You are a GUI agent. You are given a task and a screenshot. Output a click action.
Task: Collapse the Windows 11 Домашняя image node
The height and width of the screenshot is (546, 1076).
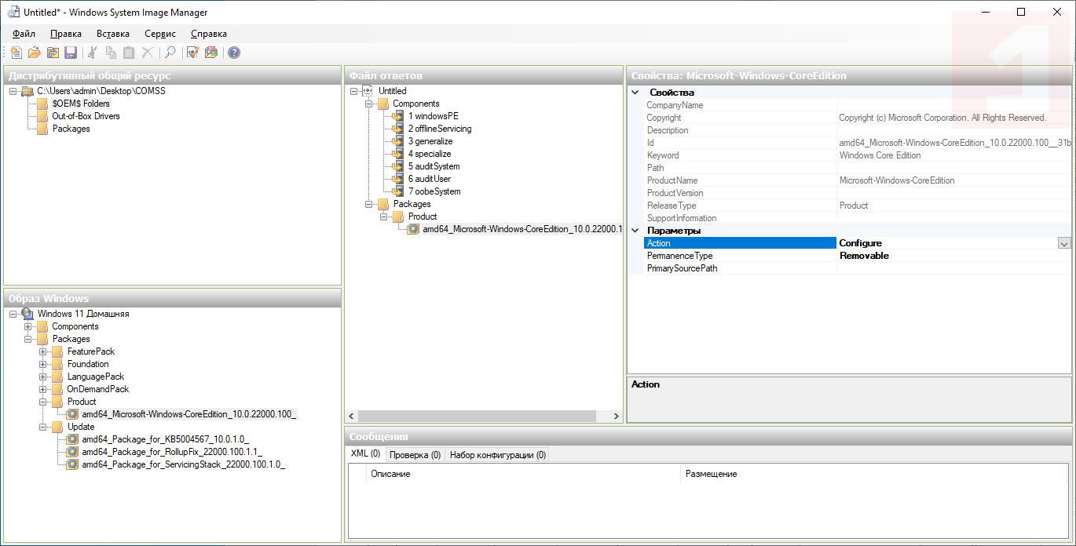tap(13, 314)
